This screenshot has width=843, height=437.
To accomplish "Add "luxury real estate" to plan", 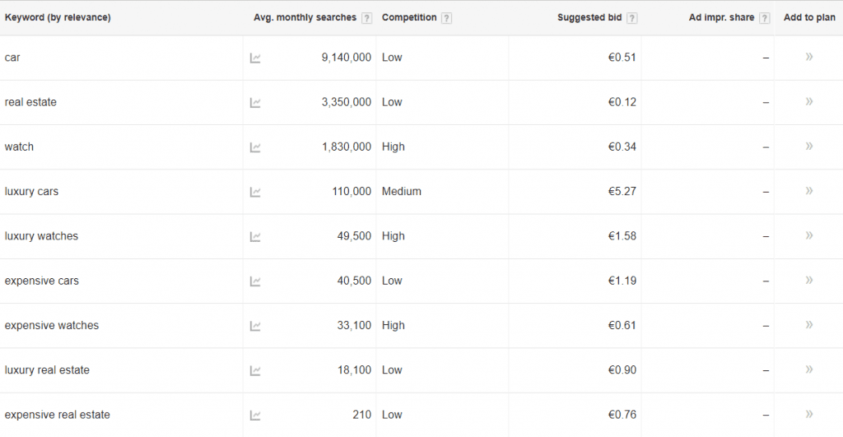I will [809, 370].
